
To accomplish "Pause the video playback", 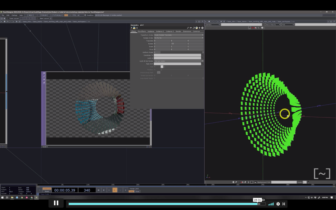I will pyautogui.click(x=56, y=203).
